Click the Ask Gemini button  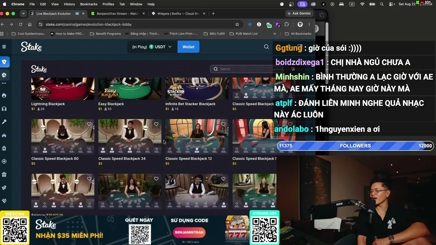[299, 14]
